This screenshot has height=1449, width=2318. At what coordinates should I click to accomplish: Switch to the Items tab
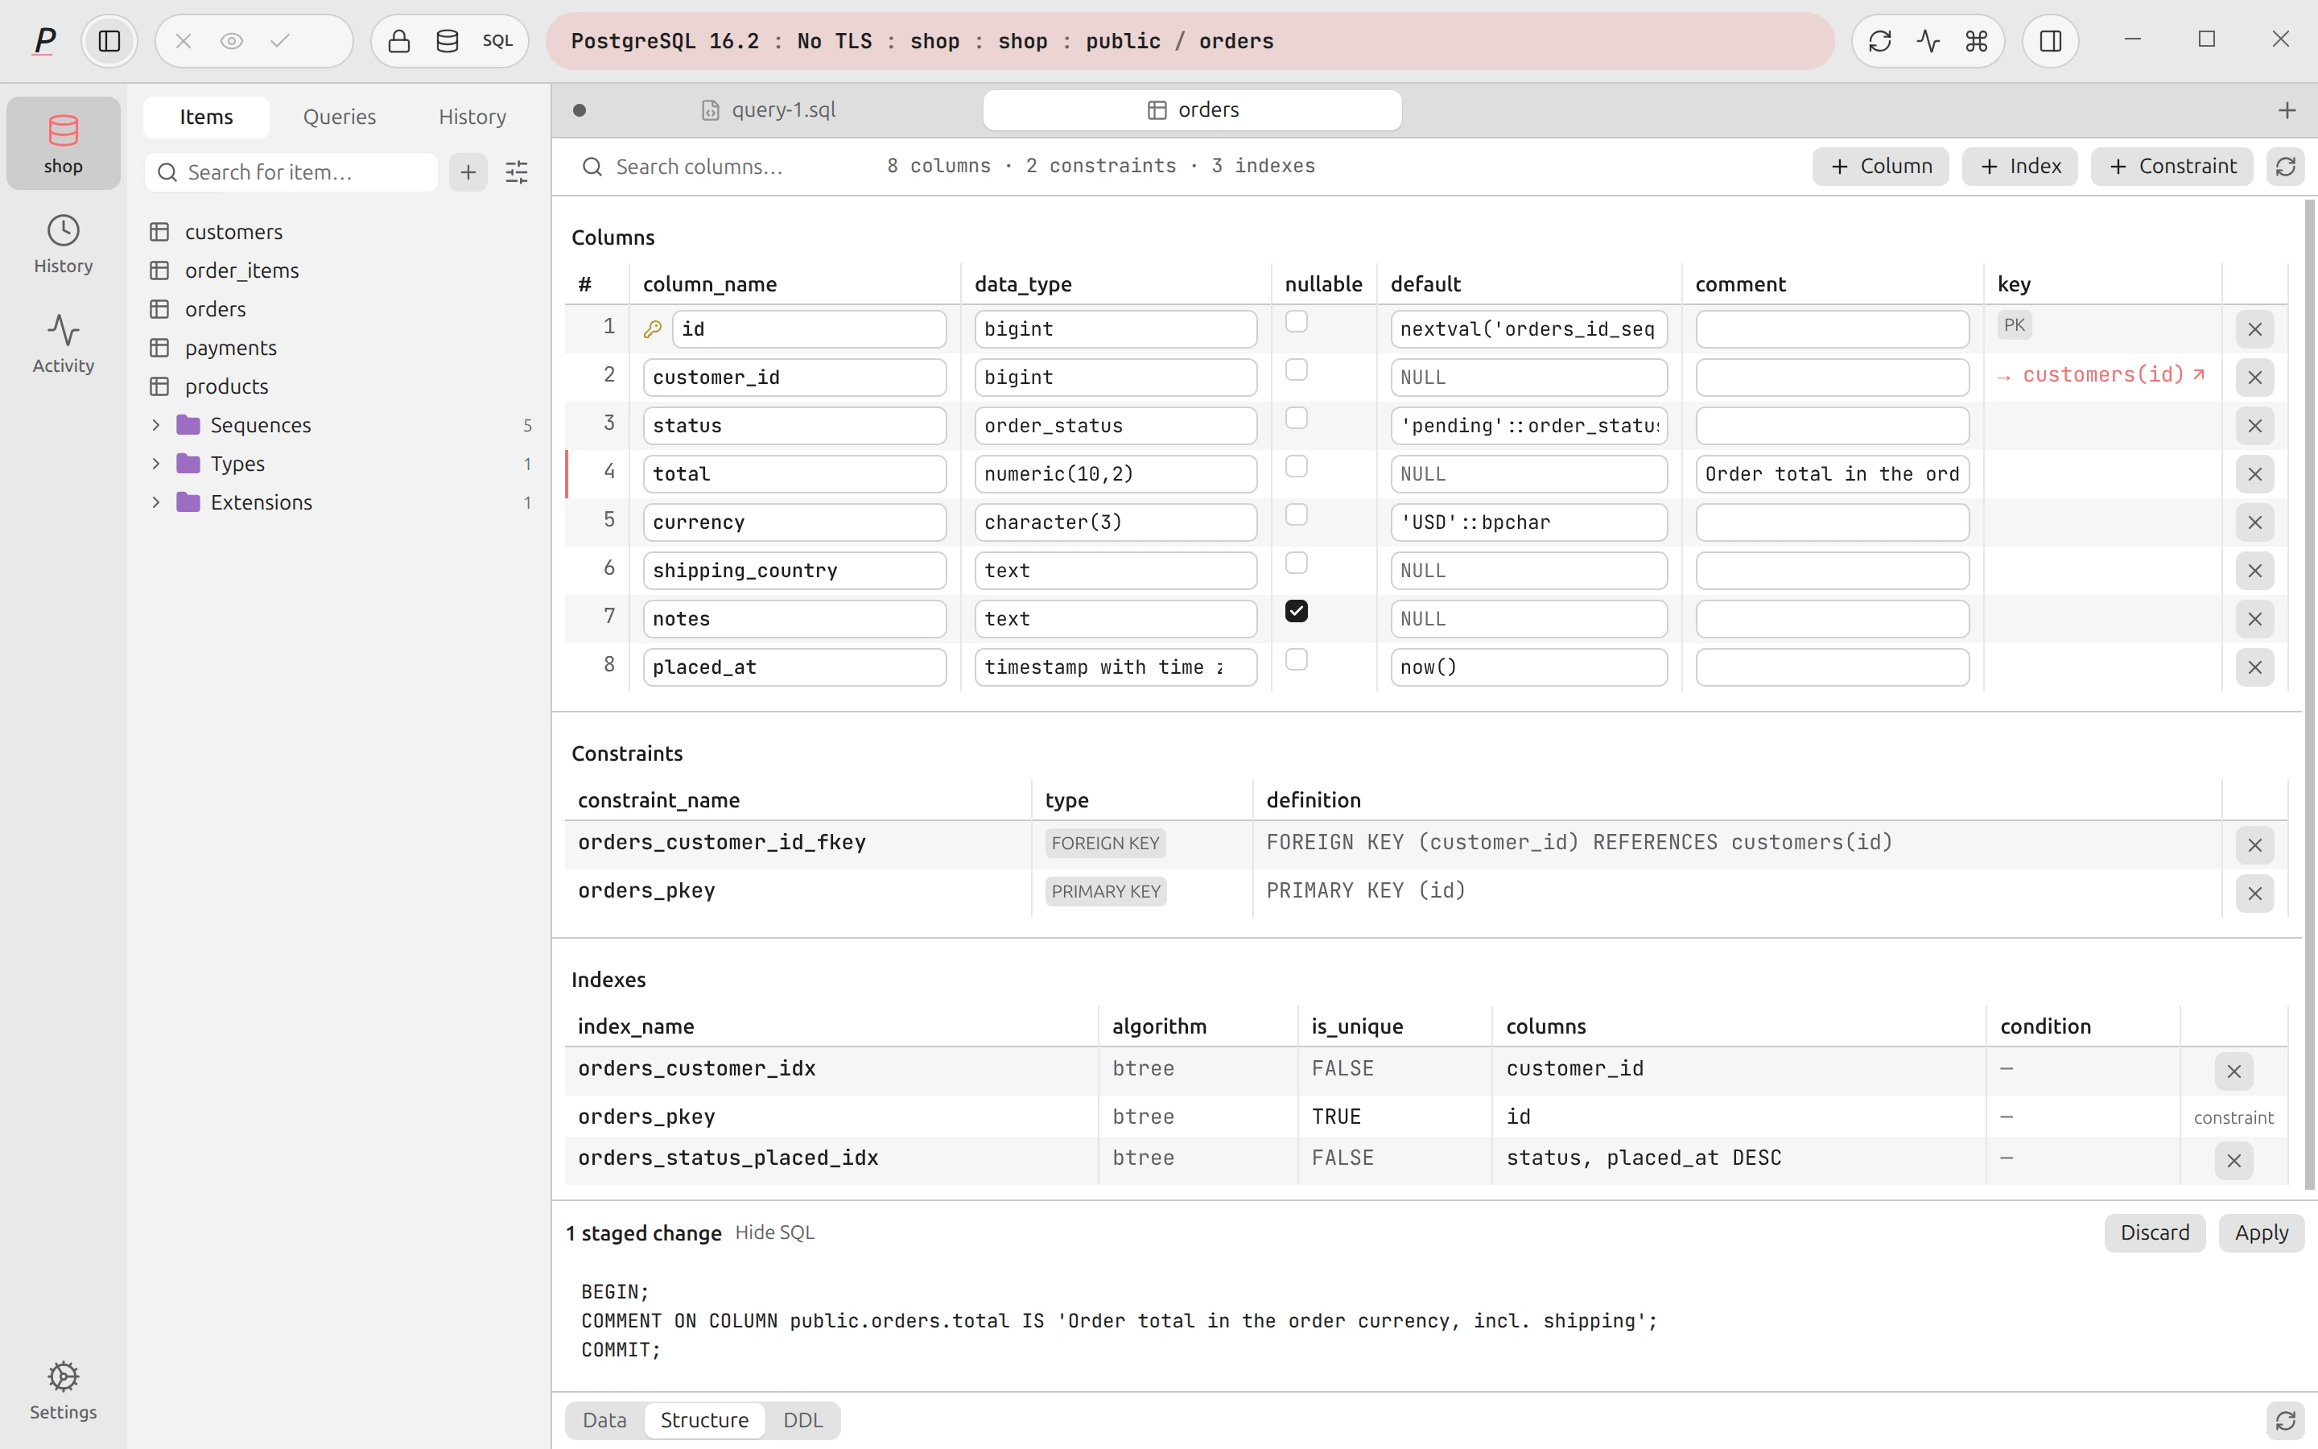click(206, 117)
